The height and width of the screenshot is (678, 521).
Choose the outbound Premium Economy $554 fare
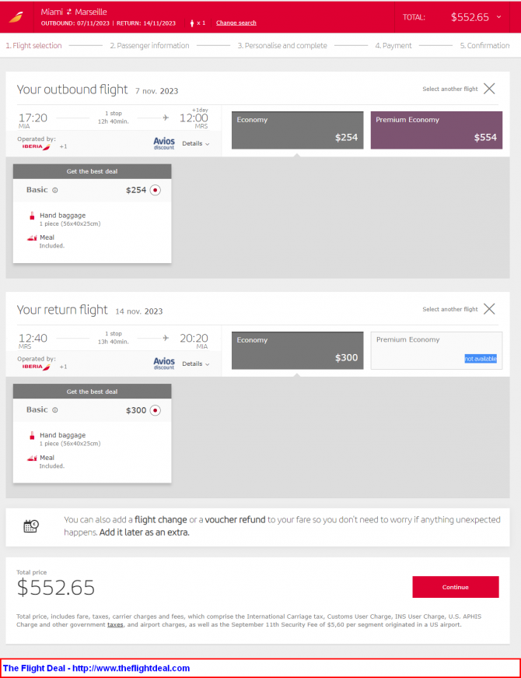tap(436, 130)
